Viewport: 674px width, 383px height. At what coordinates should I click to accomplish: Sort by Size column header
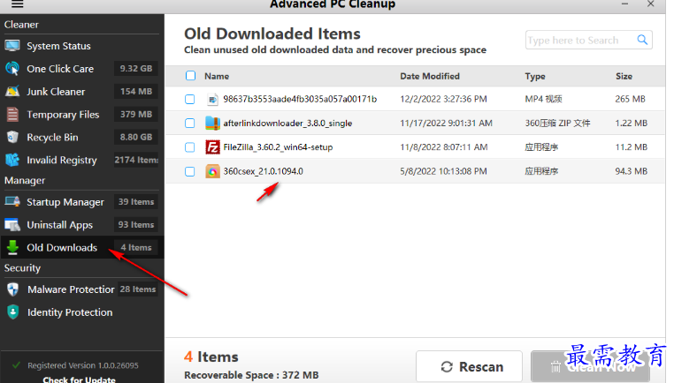624,77
